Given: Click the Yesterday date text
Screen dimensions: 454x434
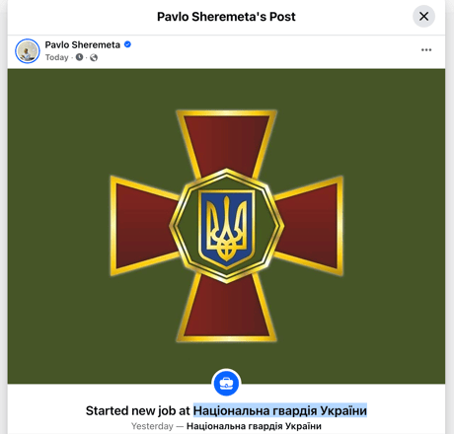Looking at the screenshot, I should point(152,426).
